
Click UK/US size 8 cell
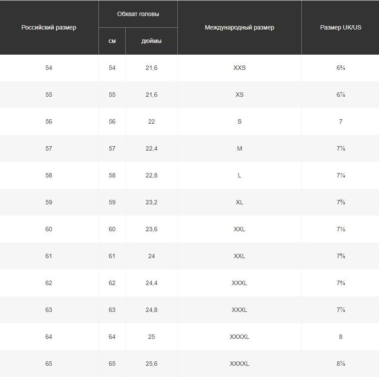[340, 337]
